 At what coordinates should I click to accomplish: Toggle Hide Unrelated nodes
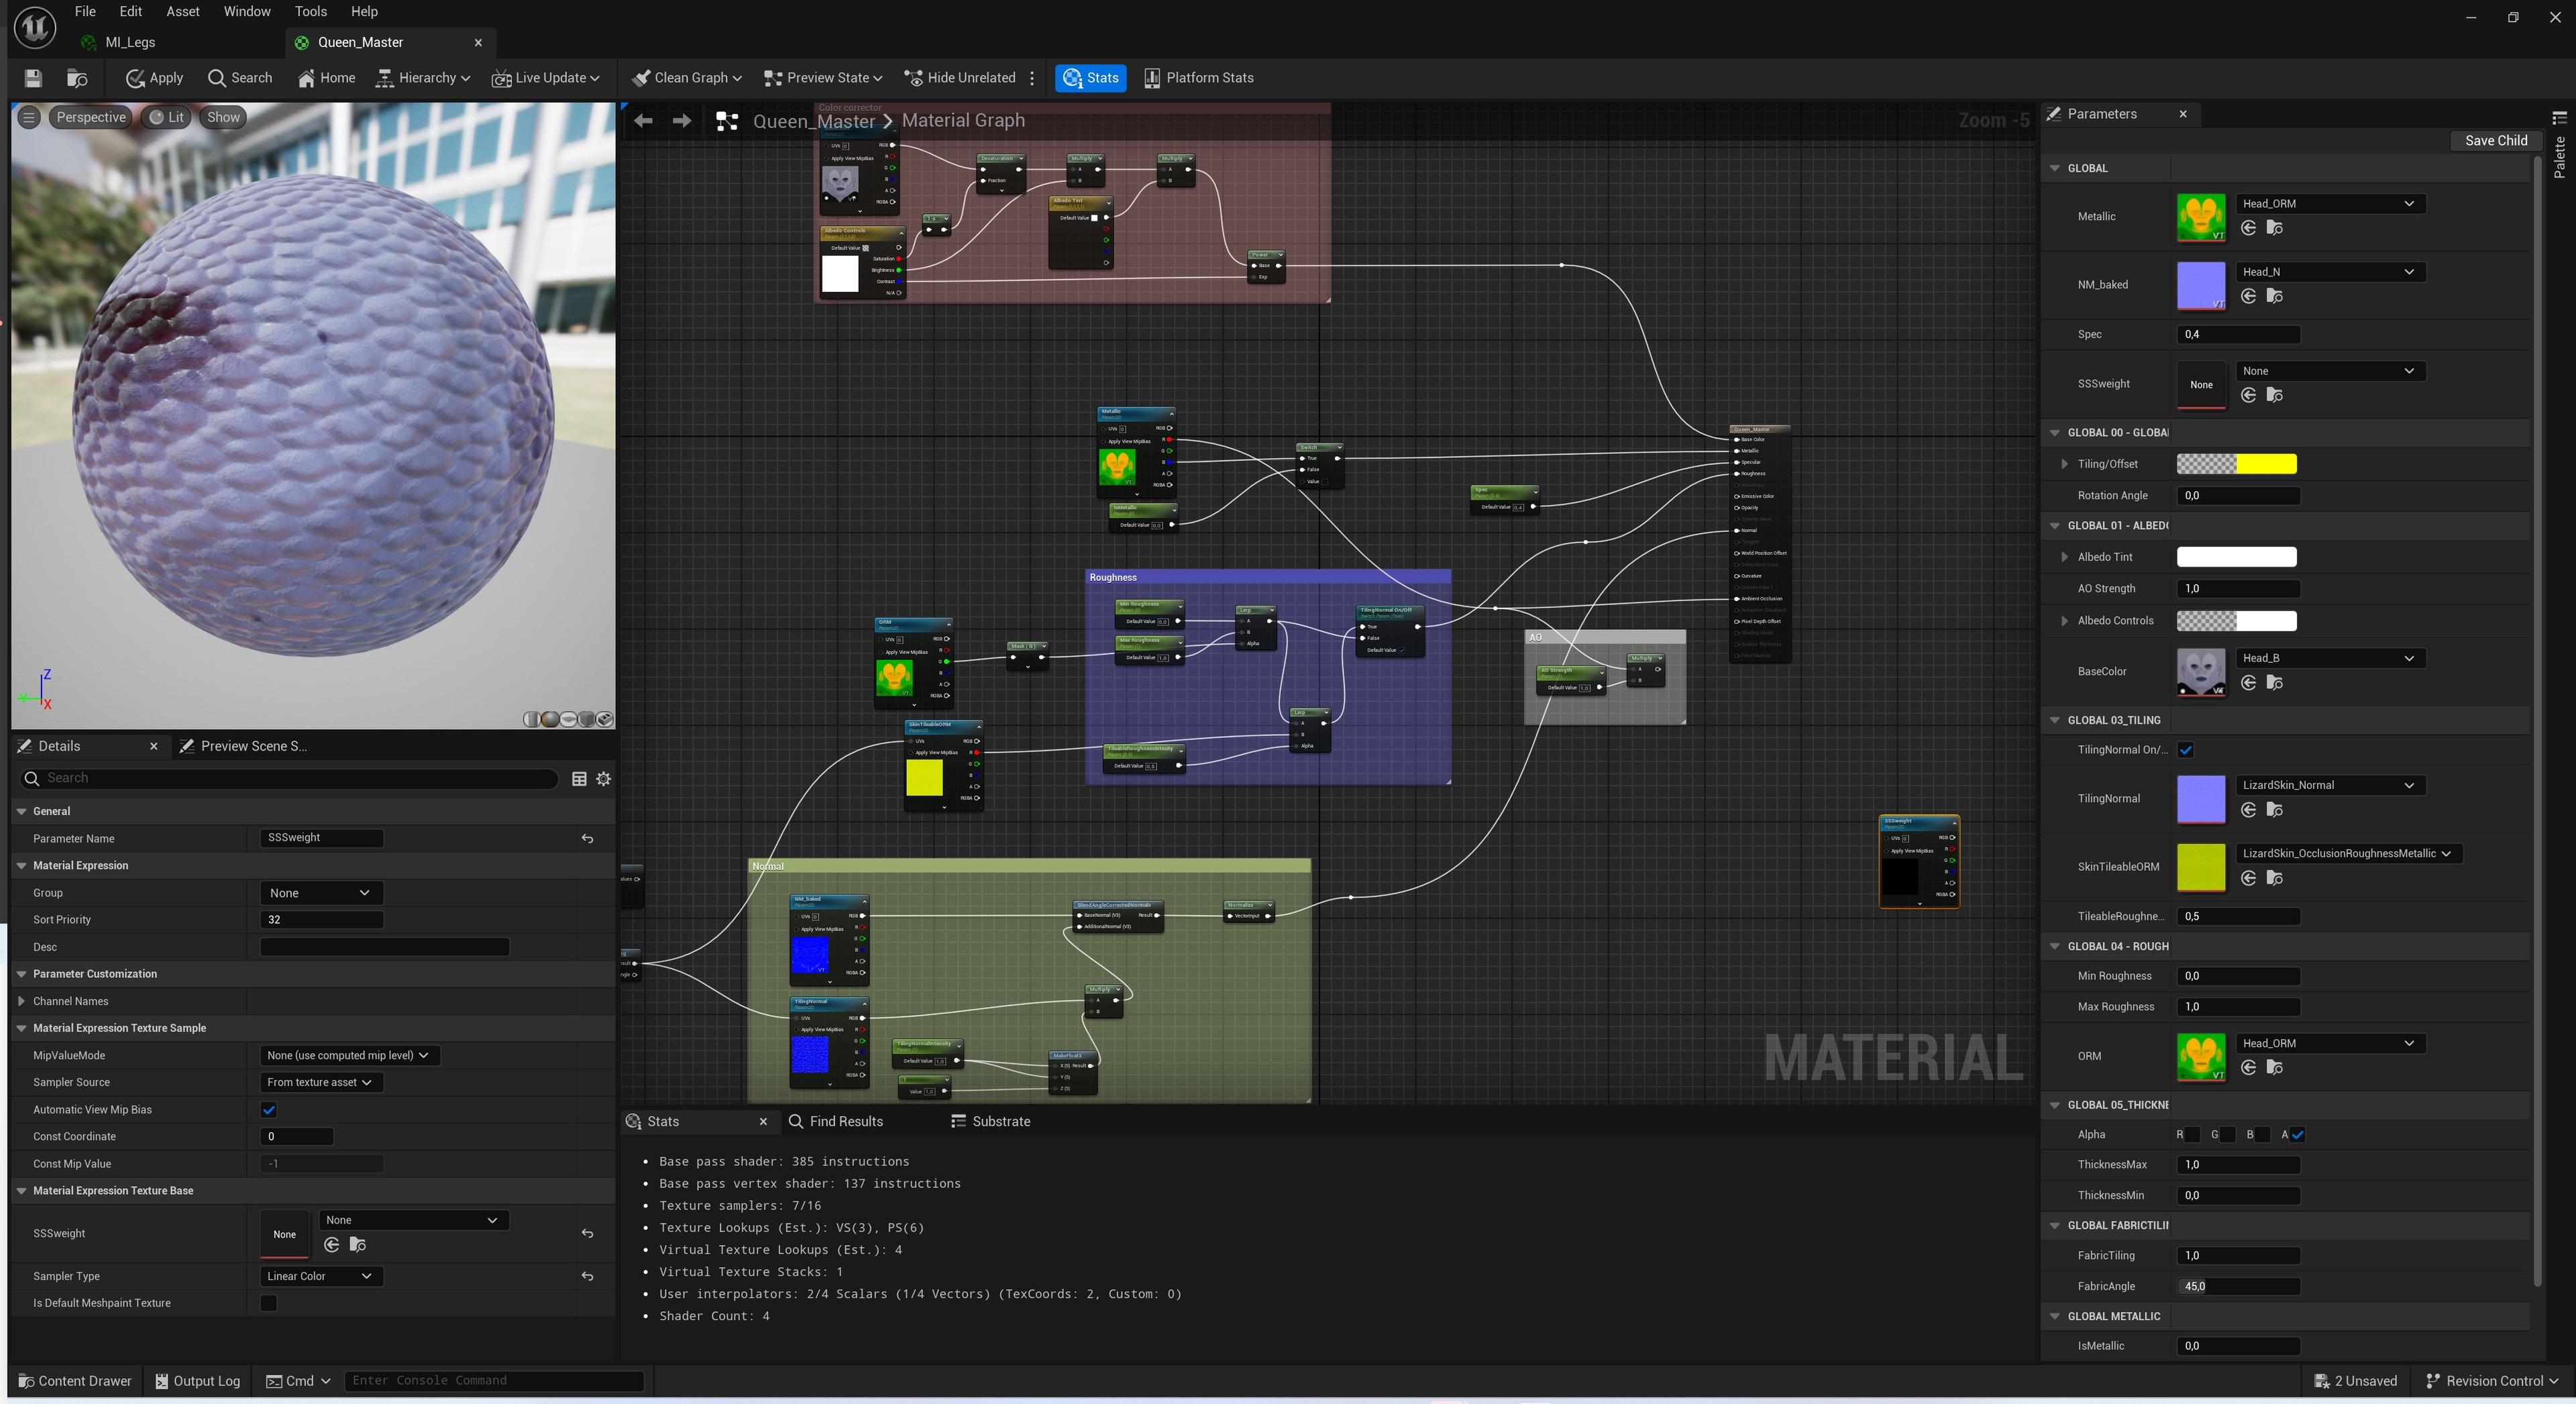point(959,78)
